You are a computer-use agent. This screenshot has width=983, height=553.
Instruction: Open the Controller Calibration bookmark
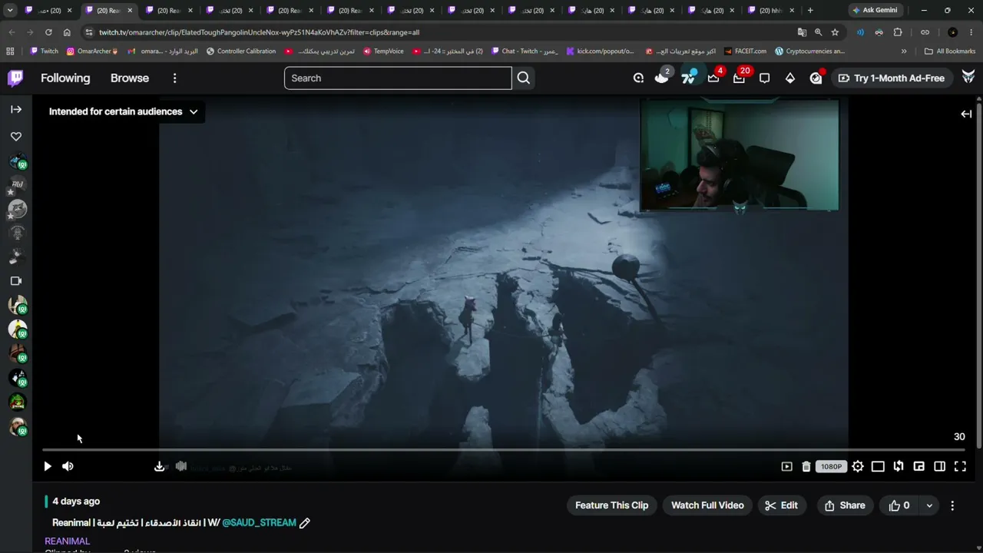[241, 51]
